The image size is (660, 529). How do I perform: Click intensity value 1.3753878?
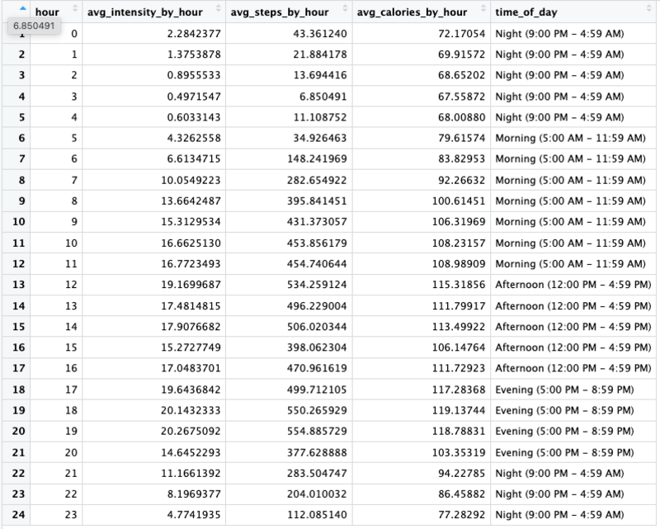tap(194, 54)
